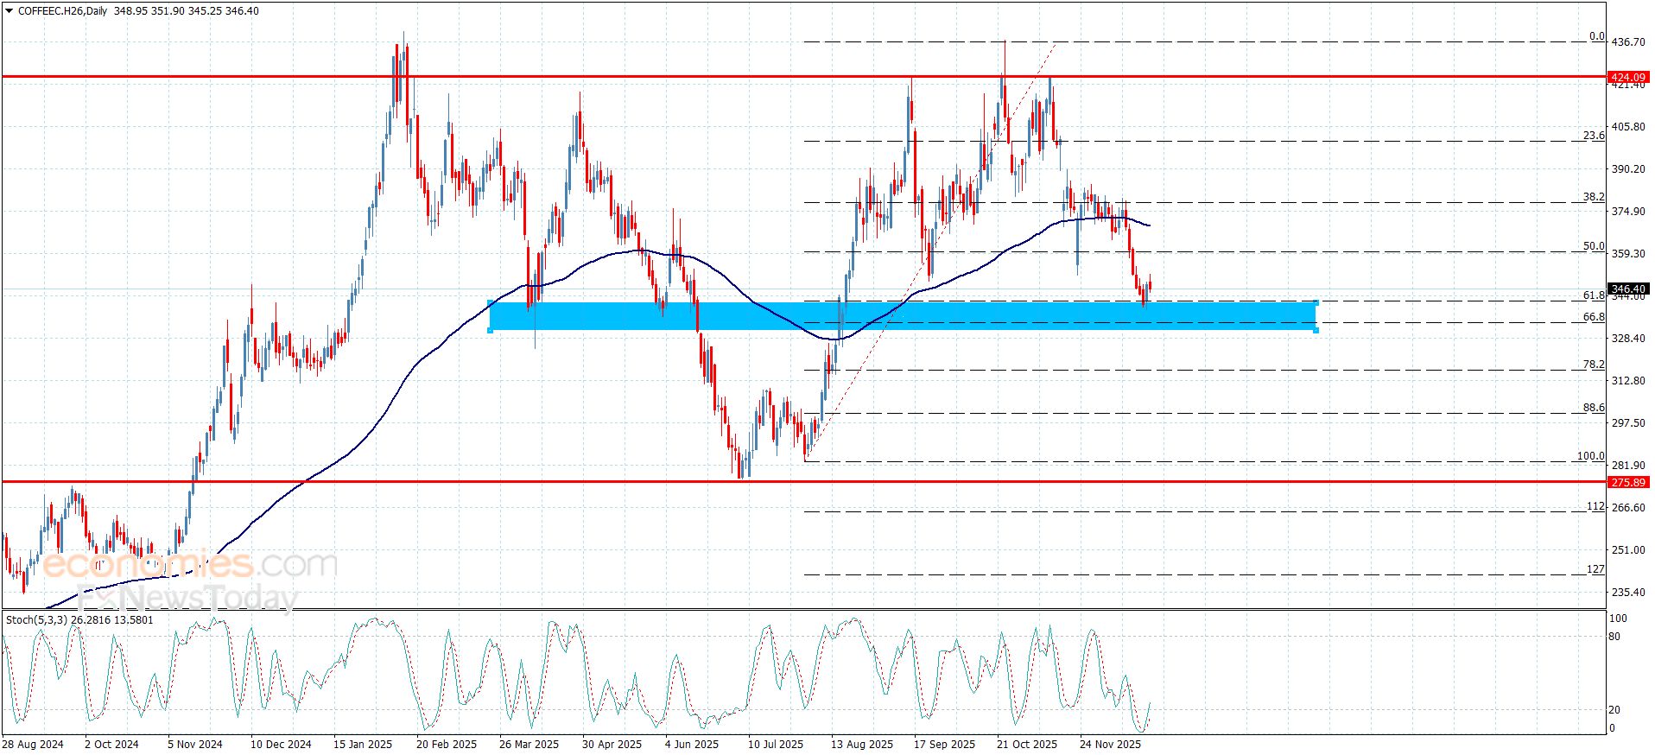Click the 281.90 price axis value

(x=1628, y=466)
